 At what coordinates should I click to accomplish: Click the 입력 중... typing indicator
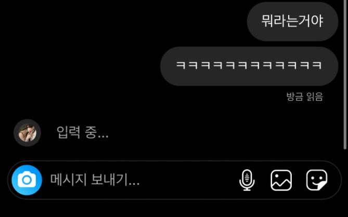82,132
